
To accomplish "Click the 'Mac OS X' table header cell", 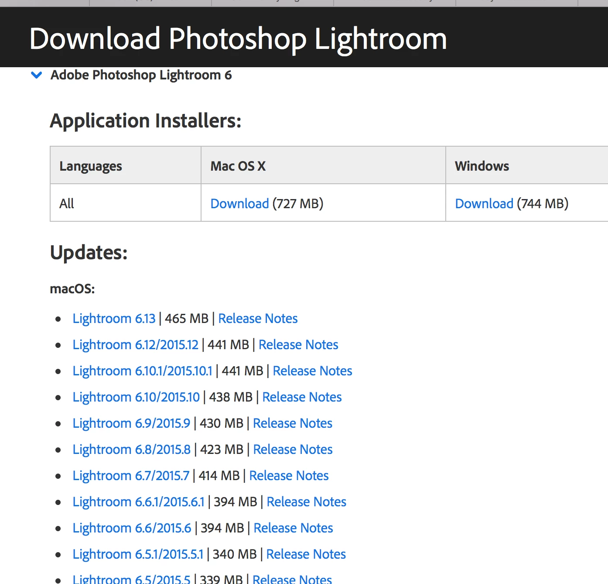I will coord(323,165).
